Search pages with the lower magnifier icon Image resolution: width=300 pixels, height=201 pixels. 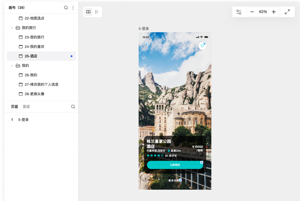pos(73,107)
